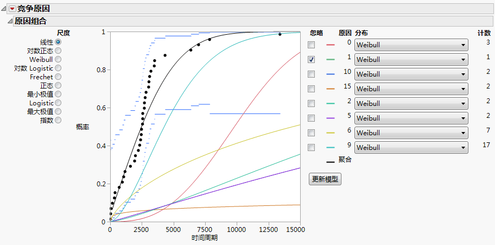
Task: Open distribution dropdown for cause 5
Action: tap(411, 118)
